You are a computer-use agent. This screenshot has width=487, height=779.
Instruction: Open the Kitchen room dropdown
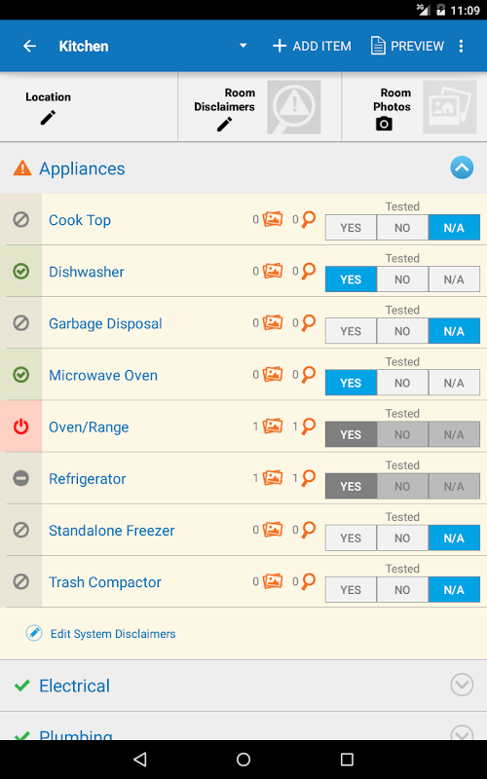click(x=243, y=46)
